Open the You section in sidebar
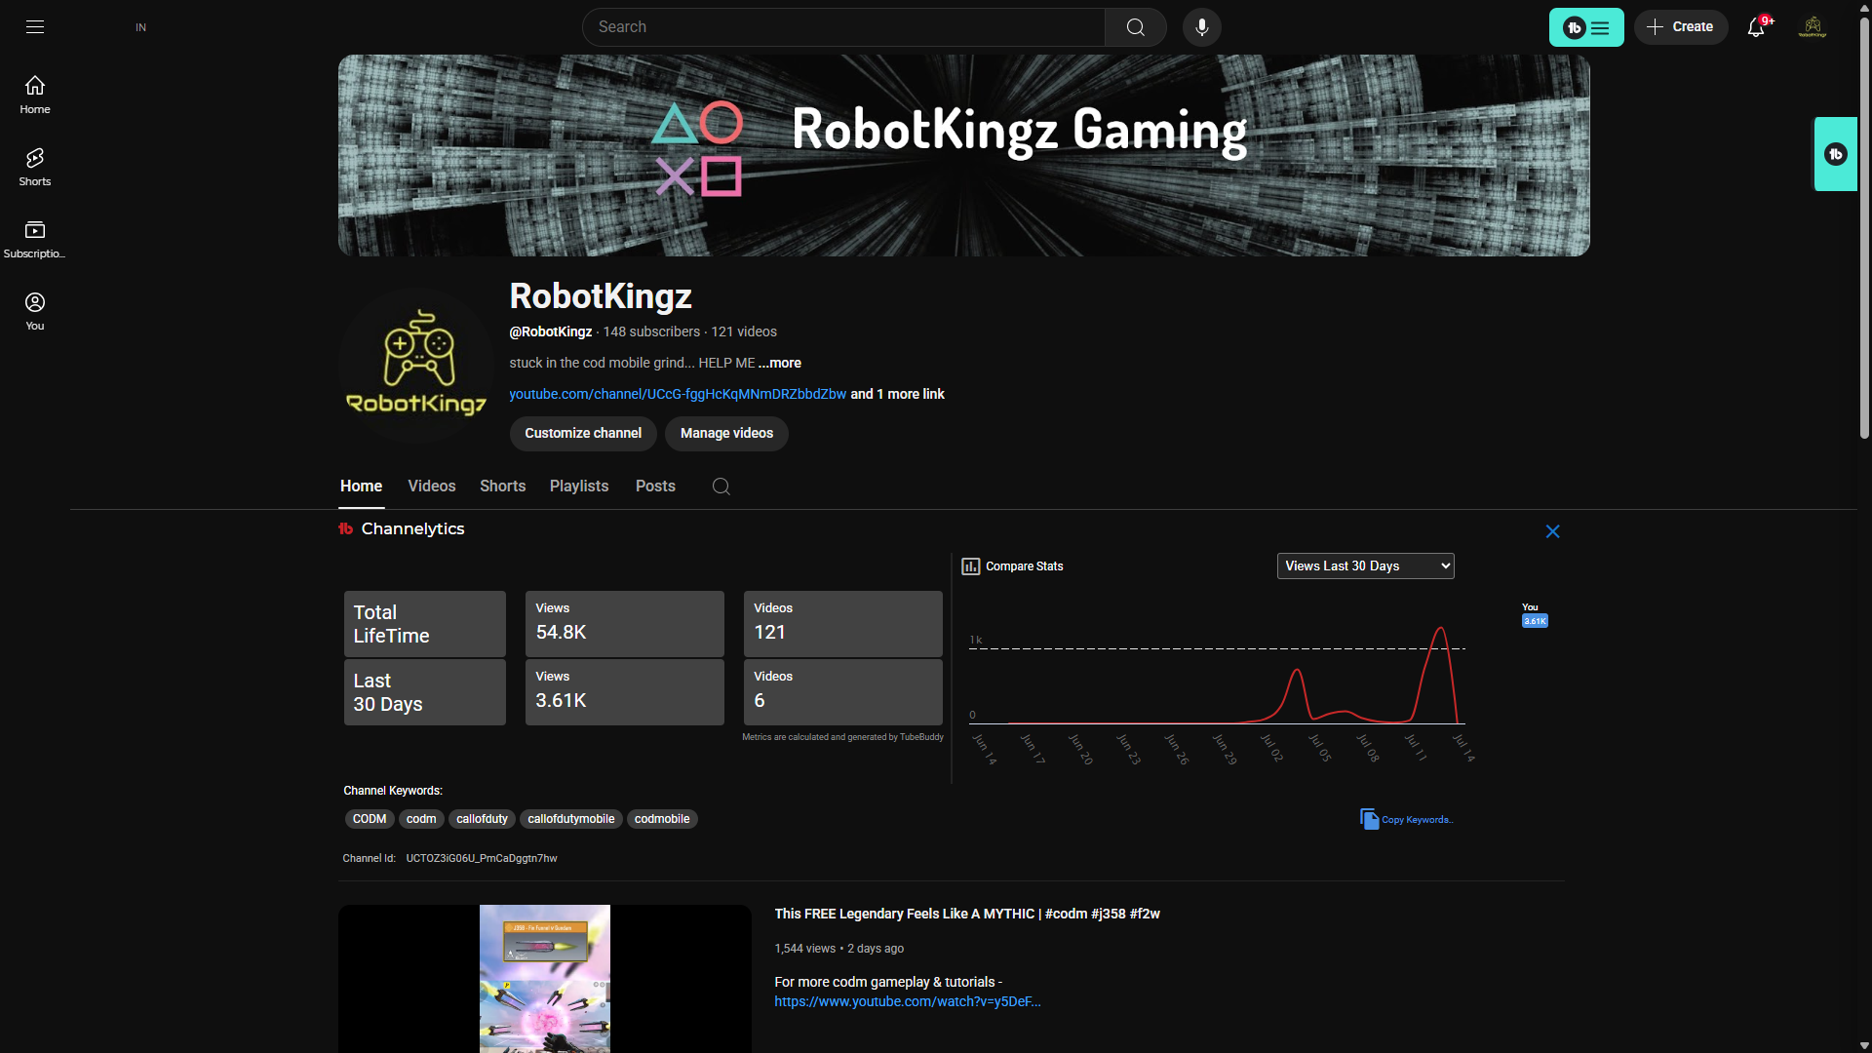This screenshot has width=1872, height=1053. (35, 311)
